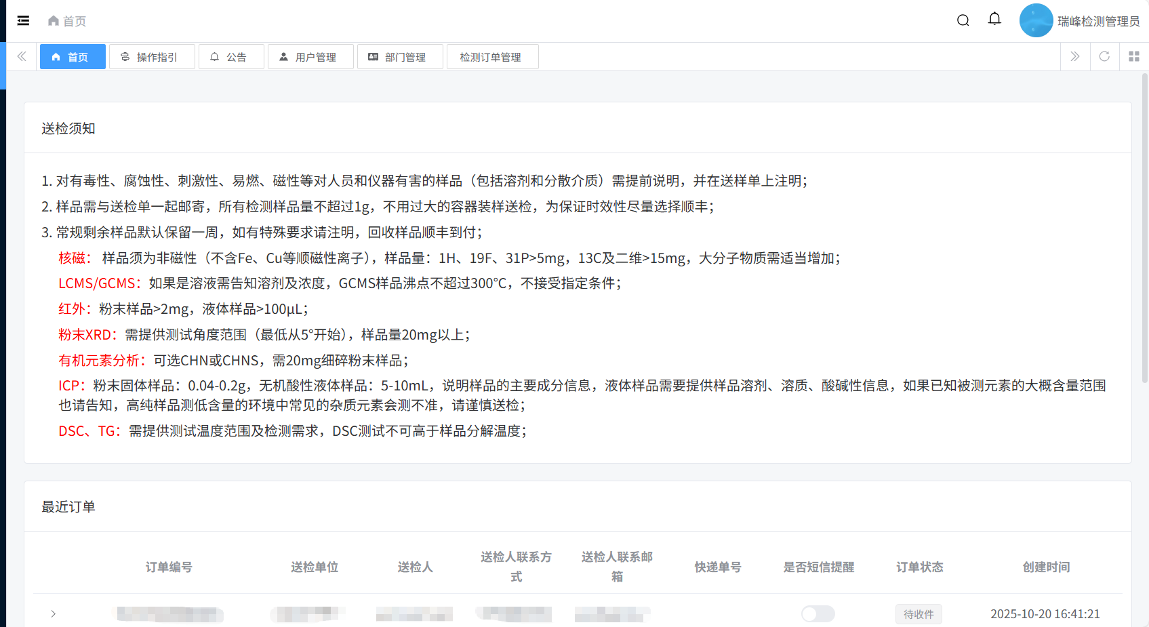The width and height of the screenshot is (1149, 627).
Task: Open the search magnifier icon
Action: point(963,21)
